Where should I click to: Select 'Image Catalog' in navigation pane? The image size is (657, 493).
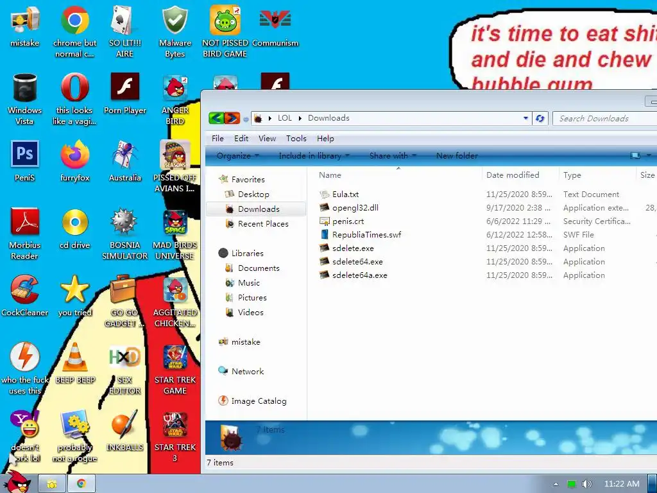(x=259, y=401)
